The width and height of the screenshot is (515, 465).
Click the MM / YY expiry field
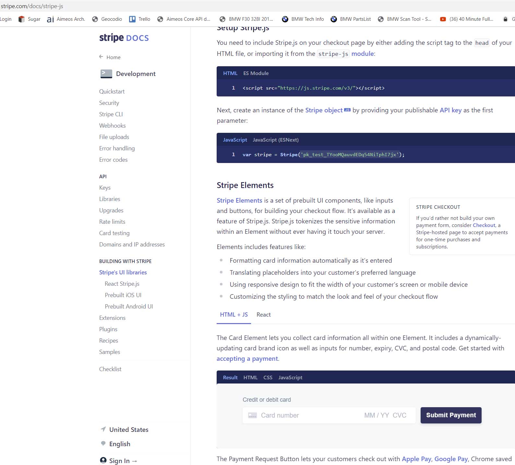click(x=377, y=415)
